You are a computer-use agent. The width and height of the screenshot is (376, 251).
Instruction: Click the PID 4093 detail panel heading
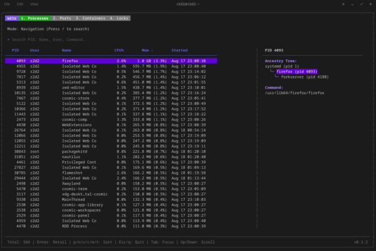tap(274, 50)
